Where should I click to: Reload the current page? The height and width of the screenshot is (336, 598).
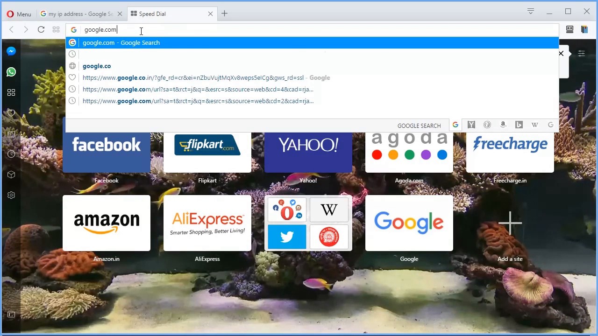tap(41, 30)
